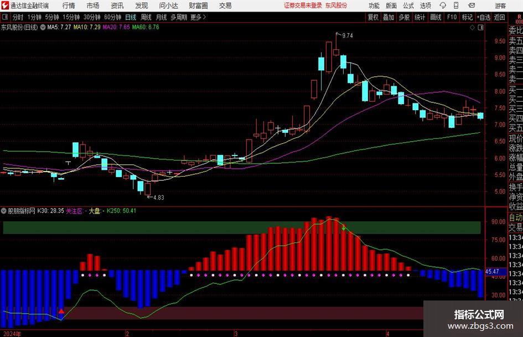Screen dimensions: 523x337
Task: Toggle the right panel layout icon
Action: pyautogui.click(x=480, y=28)
